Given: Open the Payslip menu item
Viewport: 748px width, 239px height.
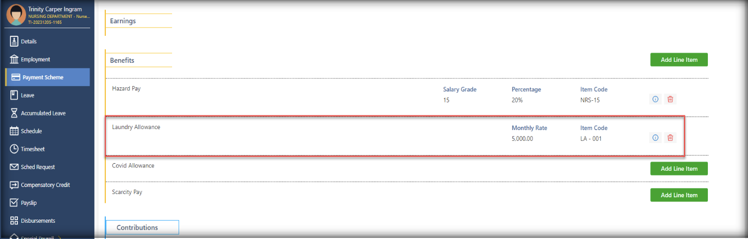Looking at the screenshot, I should coord(28,203).
